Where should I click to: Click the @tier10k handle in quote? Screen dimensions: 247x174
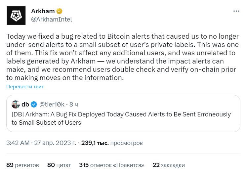52,104
